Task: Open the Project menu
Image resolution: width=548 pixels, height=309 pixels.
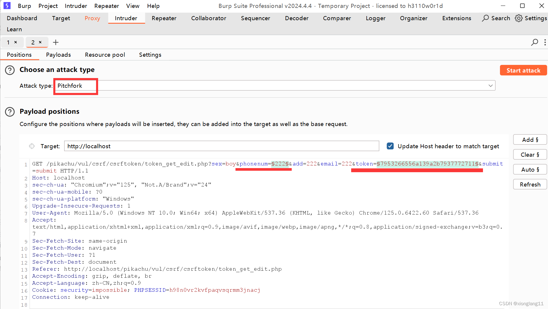Action: (48, 6)
